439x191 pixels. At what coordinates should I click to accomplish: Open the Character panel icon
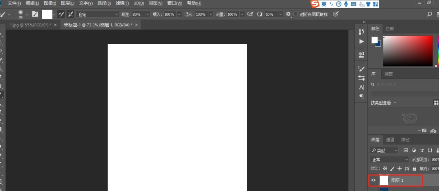(361, 87)
